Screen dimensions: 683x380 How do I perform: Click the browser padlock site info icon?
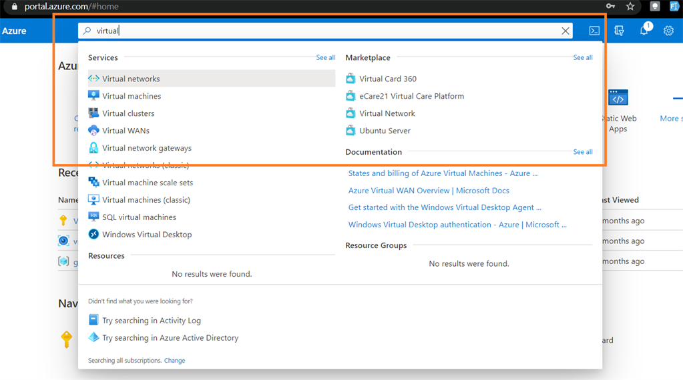coord(15,7)
